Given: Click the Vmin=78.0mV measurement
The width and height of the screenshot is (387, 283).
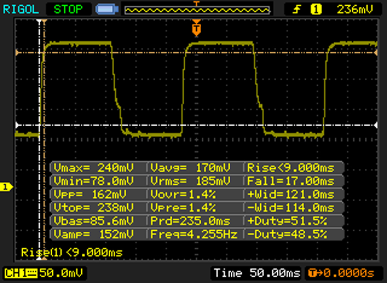Looking at the screenshot, I should click(93, 181).
